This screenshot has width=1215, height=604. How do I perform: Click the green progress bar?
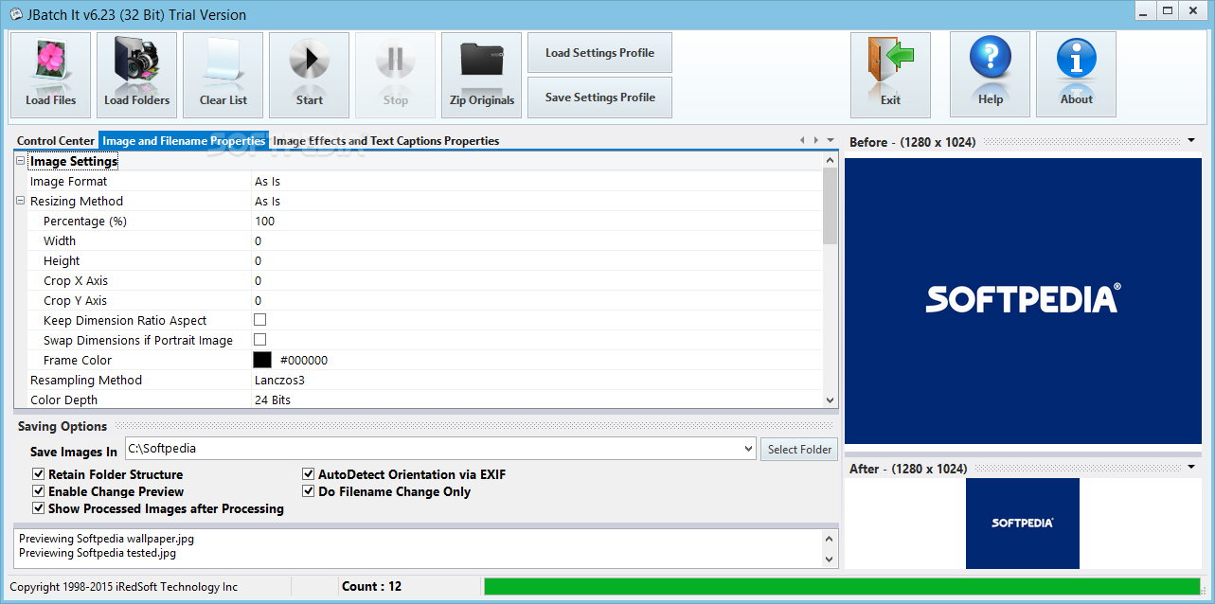coord(842,586)
